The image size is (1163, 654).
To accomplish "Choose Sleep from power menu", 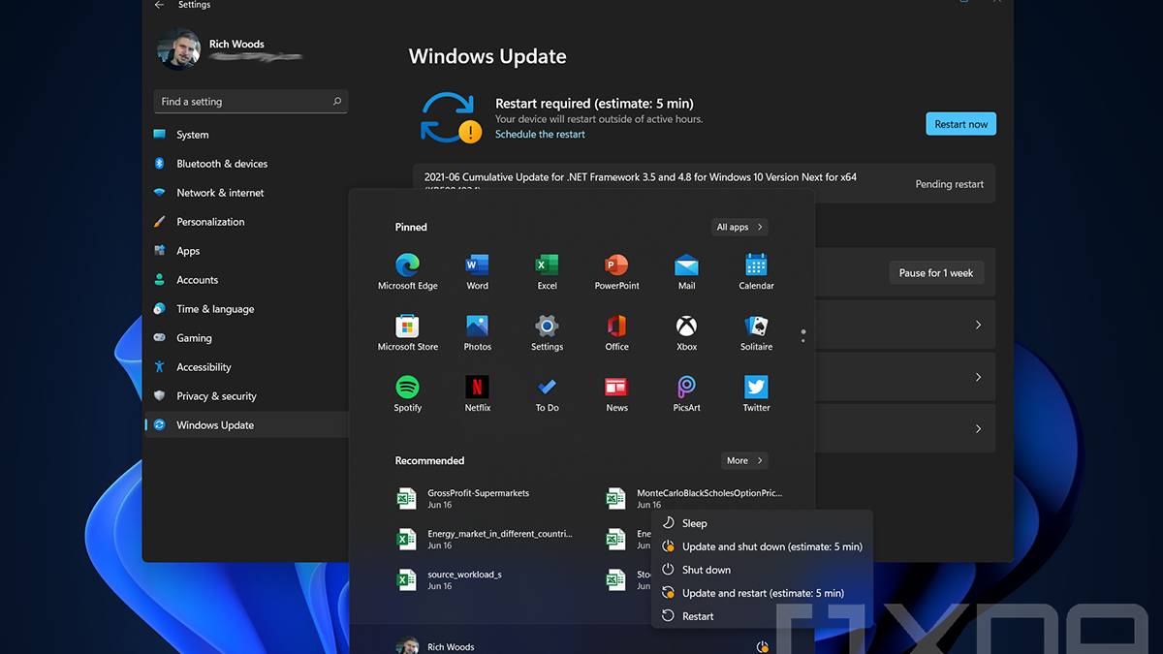I will (x=763, y=523).
